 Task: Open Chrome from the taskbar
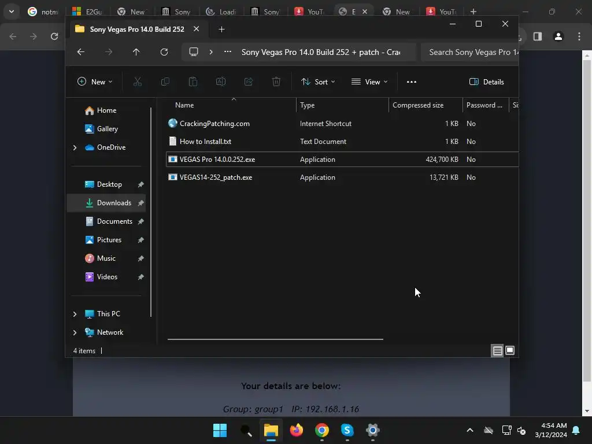tap(321, 430)
